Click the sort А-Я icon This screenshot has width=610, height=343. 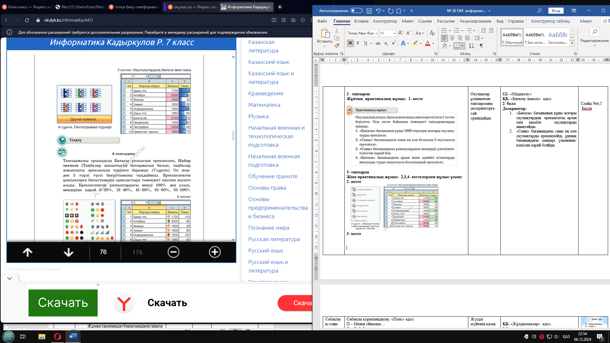[471, 46]
